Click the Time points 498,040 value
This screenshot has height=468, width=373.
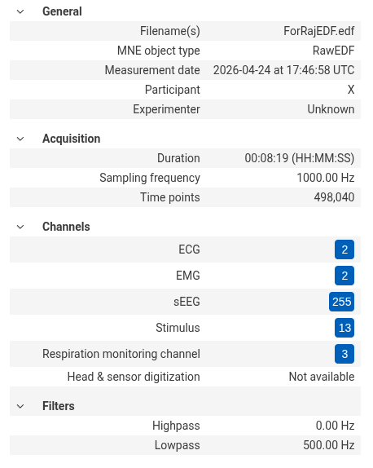point(334,197)
